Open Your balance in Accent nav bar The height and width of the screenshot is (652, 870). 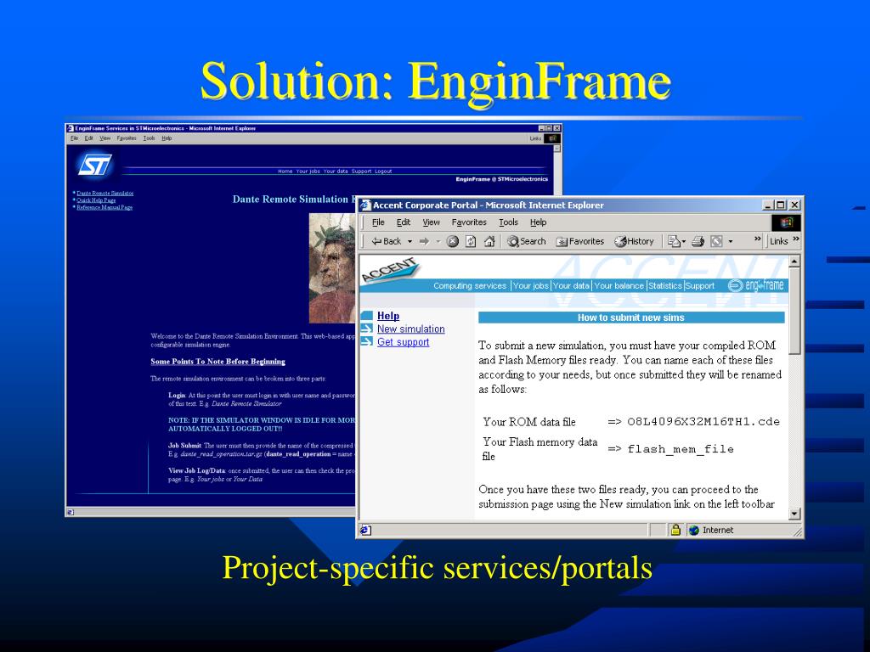tap(619, 285)
